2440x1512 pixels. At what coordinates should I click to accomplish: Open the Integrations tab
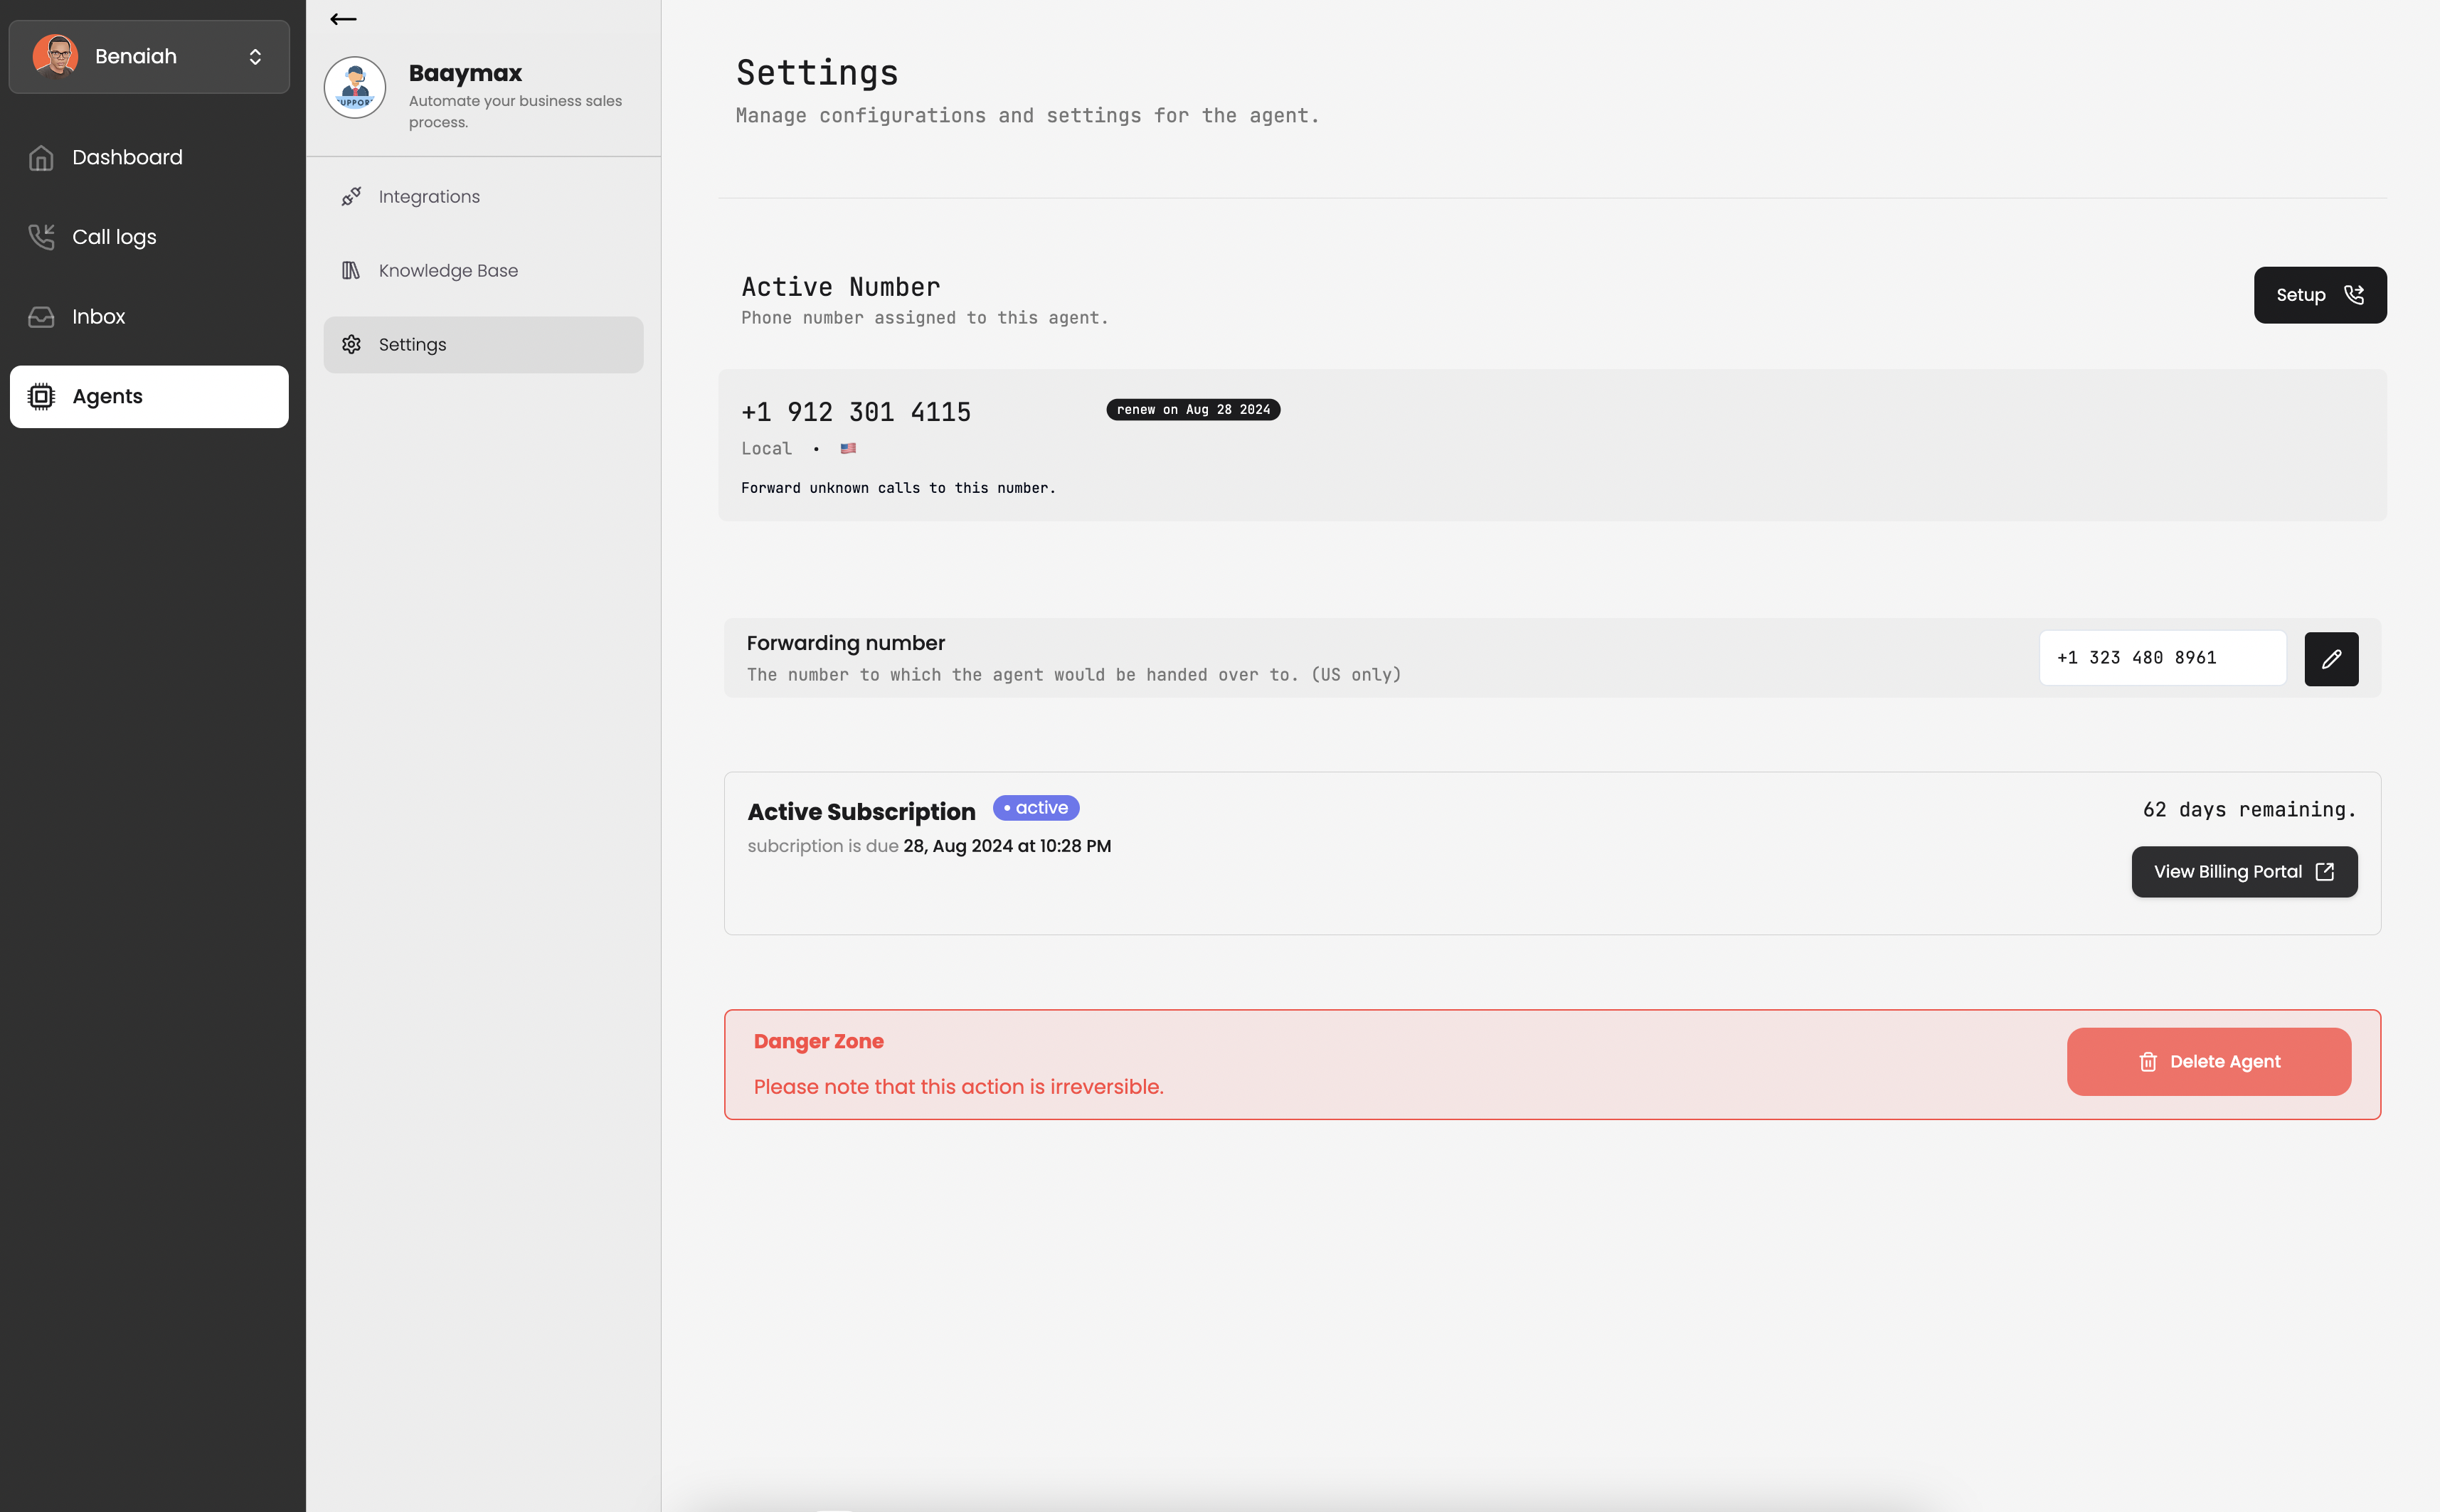428,197
